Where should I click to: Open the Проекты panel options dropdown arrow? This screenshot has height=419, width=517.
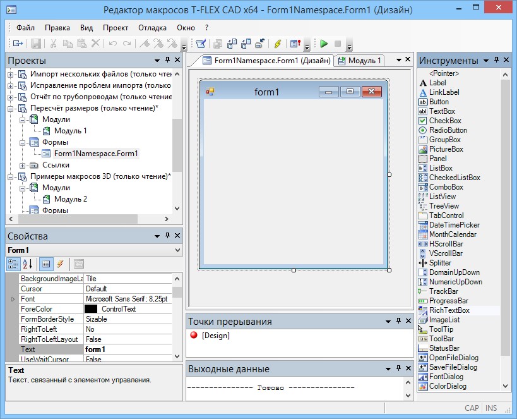(x=157, y=60)
